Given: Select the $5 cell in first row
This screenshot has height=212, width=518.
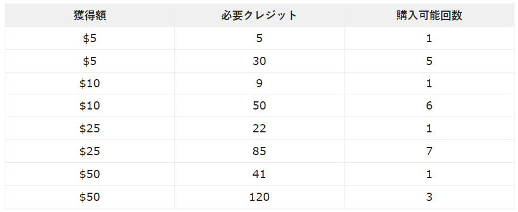Looking at the screenshot, I should point(90,38).
